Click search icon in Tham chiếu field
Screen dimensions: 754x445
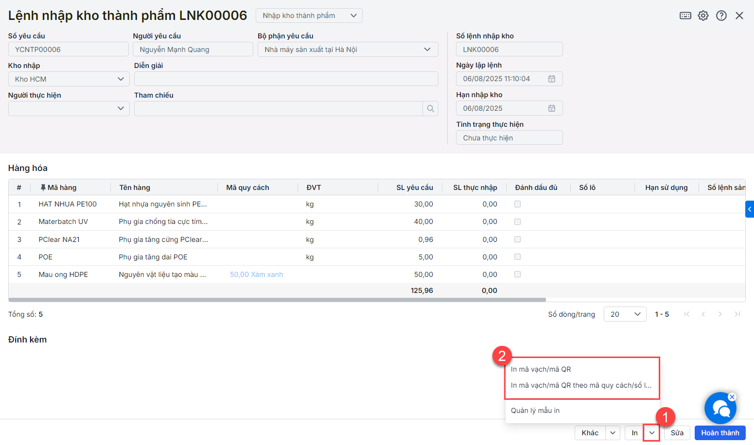[x=430, y=109]
